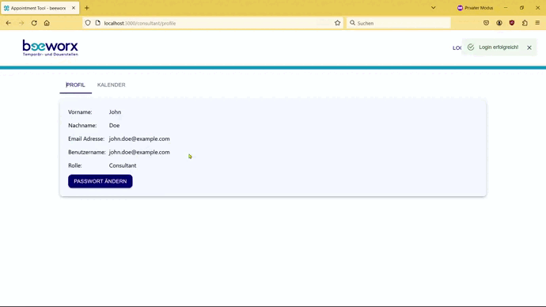Click the page info icon in address bar

98,23
